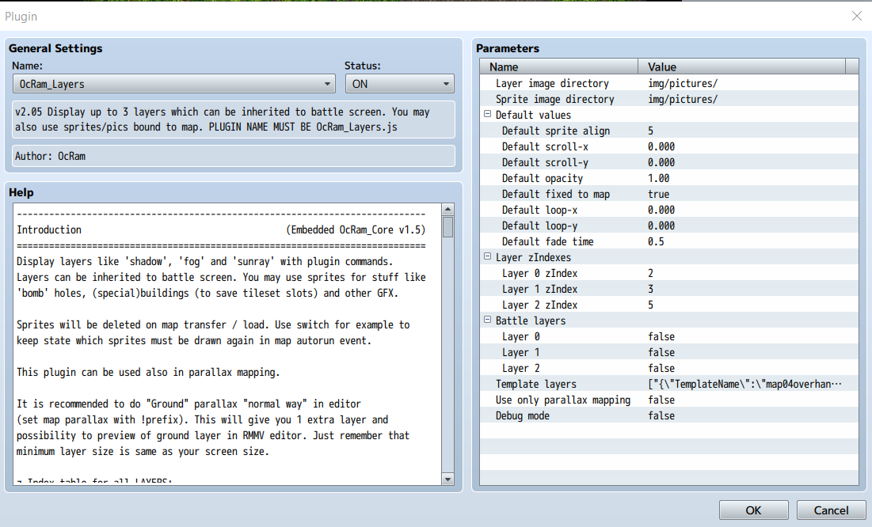Close the Plugin dialog window
This screenshot has height=527, width=872.
click(x=856, y=16)
